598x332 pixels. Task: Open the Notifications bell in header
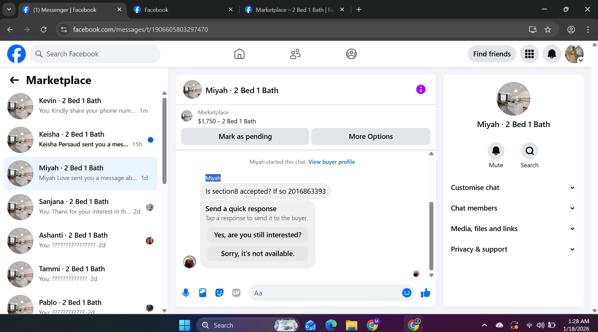pos(552,54)
